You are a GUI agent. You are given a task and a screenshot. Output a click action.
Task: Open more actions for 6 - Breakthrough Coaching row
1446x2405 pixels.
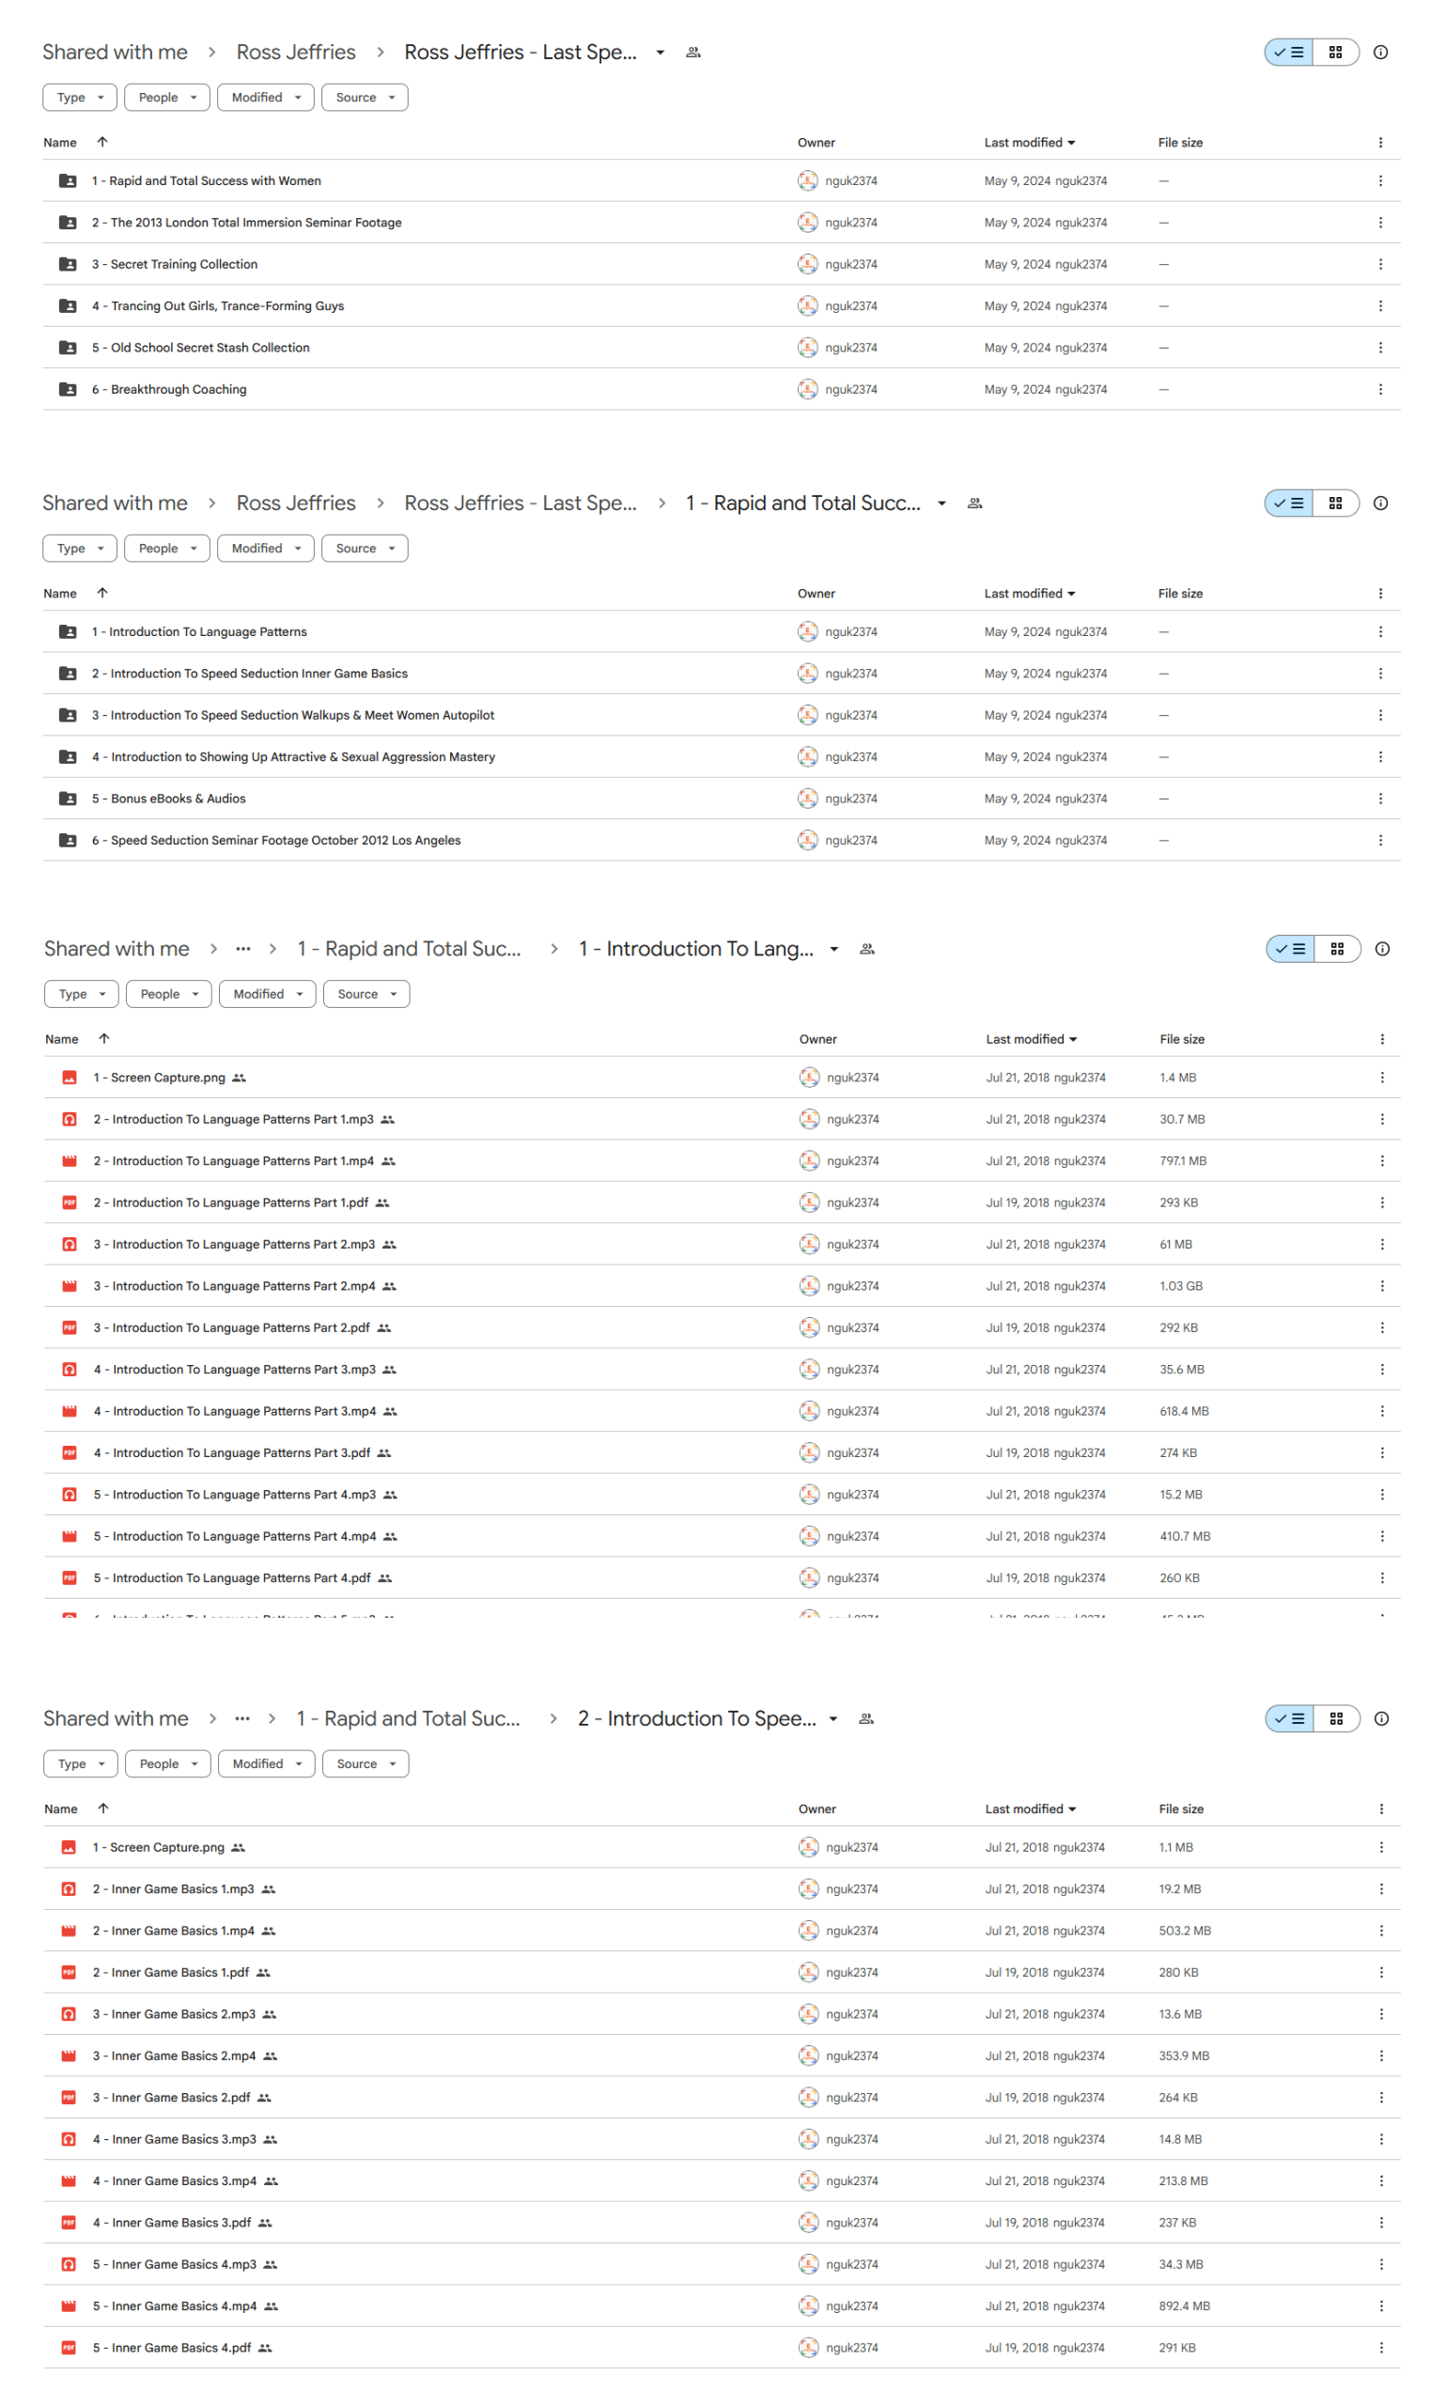(1379, 389)
